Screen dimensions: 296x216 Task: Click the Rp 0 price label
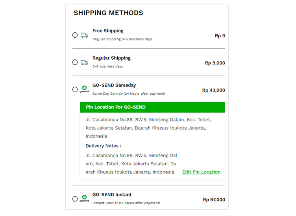click(220, 36)
